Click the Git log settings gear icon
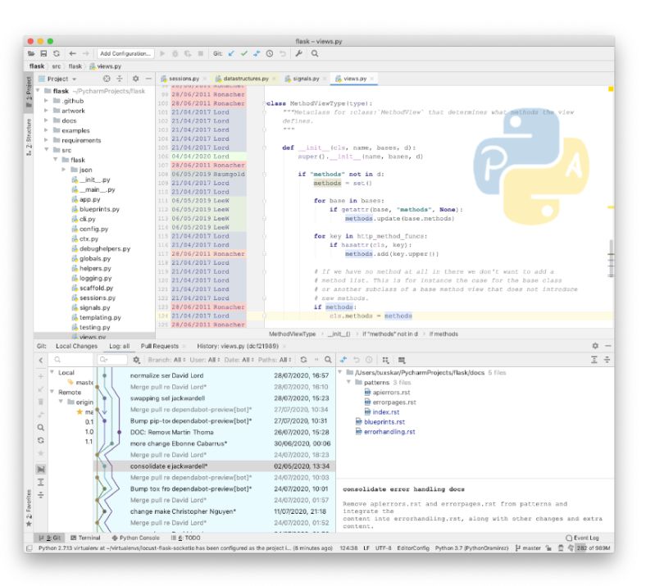This screenshot has height=586, width=655. point(136,360)
